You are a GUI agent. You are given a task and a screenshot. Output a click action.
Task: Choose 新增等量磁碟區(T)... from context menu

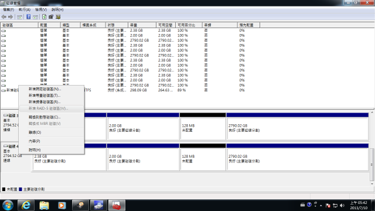point(52,96)
